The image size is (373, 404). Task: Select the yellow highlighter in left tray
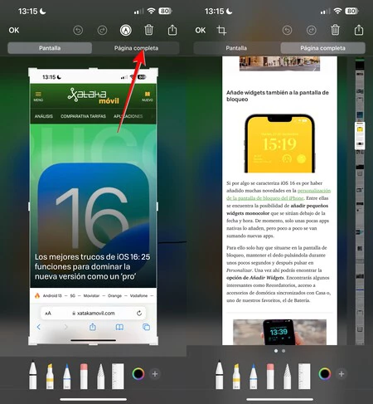[50, 376]
